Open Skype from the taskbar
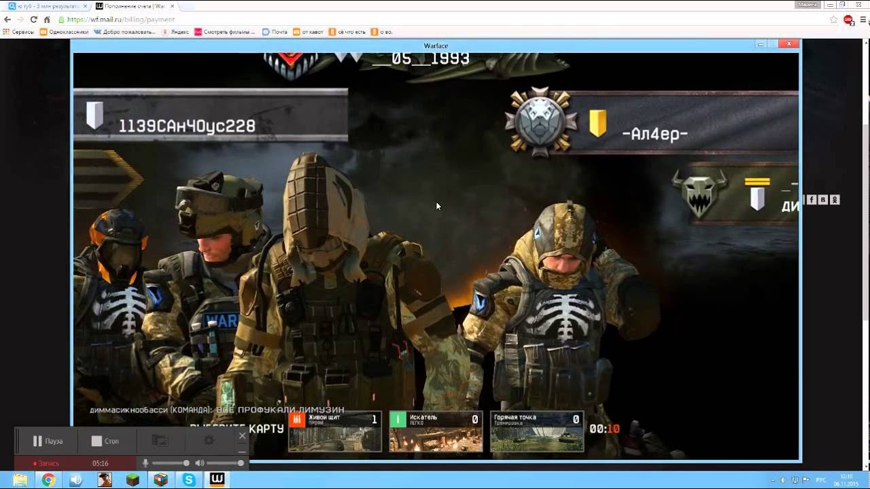Image resolution: width=870 pixels, height=489 pixels. (x=188, y=480)
